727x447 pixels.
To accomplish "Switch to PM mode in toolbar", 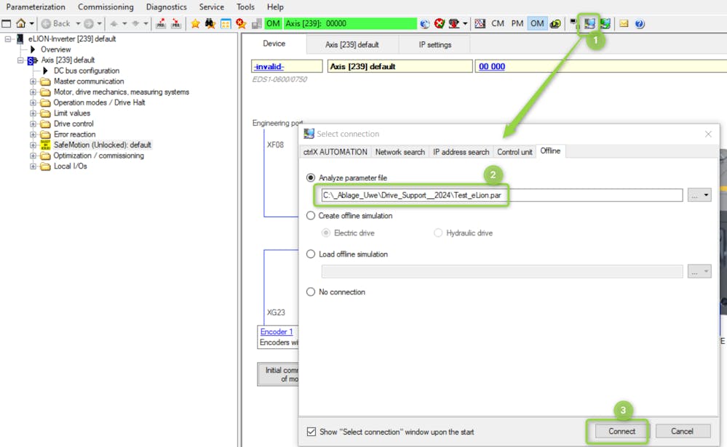I will click(x=517, y=23).
